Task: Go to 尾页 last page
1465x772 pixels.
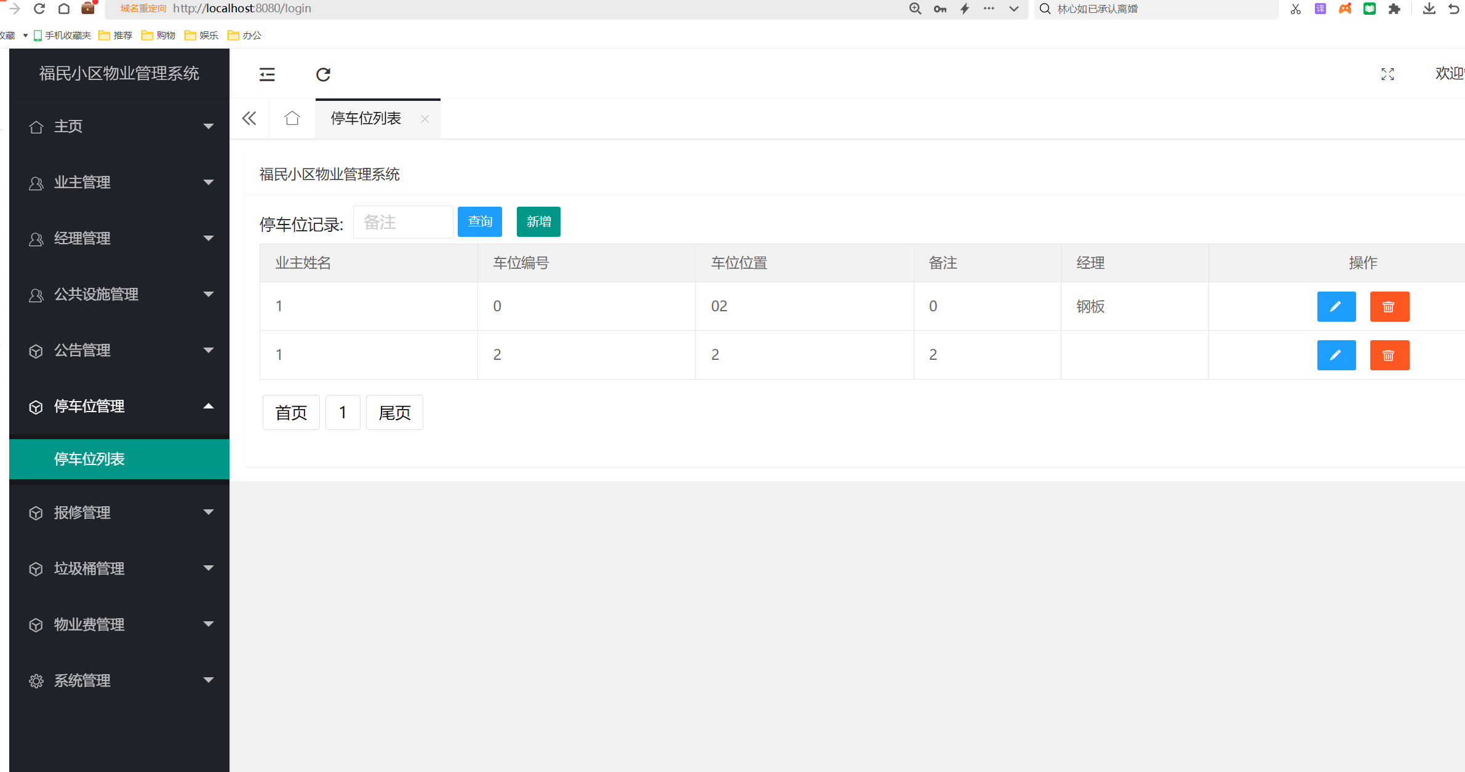Action: coord(394,412)
